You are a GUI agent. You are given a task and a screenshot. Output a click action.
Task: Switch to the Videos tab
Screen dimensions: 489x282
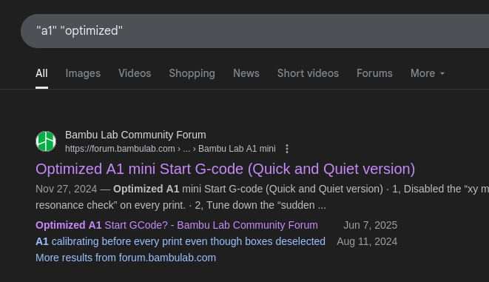coord(135,73)
